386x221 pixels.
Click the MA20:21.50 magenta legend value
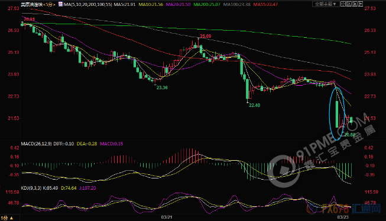point(179,4)
